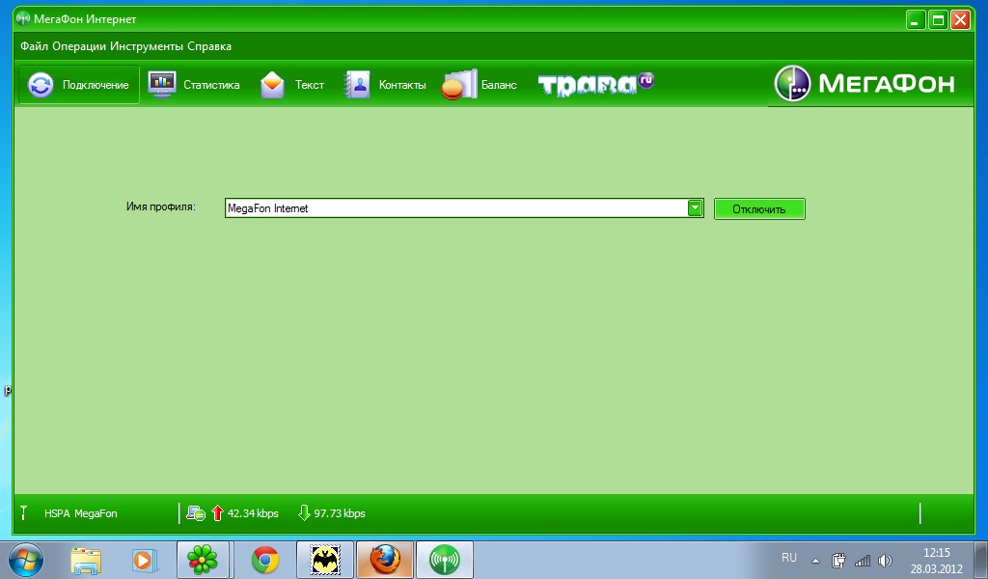Open the Подключение connection tab
The image size is (988, 579).
[x=79, y=84]
